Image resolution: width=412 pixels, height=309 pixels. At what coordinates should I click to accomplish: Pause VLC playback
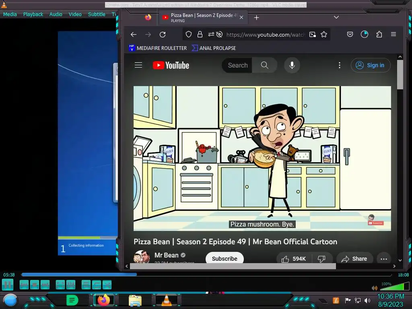[8, 284]
